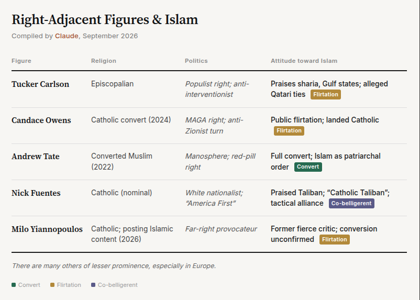Click Public flirtation; landed Catholic text
420x300 pixels.
tap(325, 120)
